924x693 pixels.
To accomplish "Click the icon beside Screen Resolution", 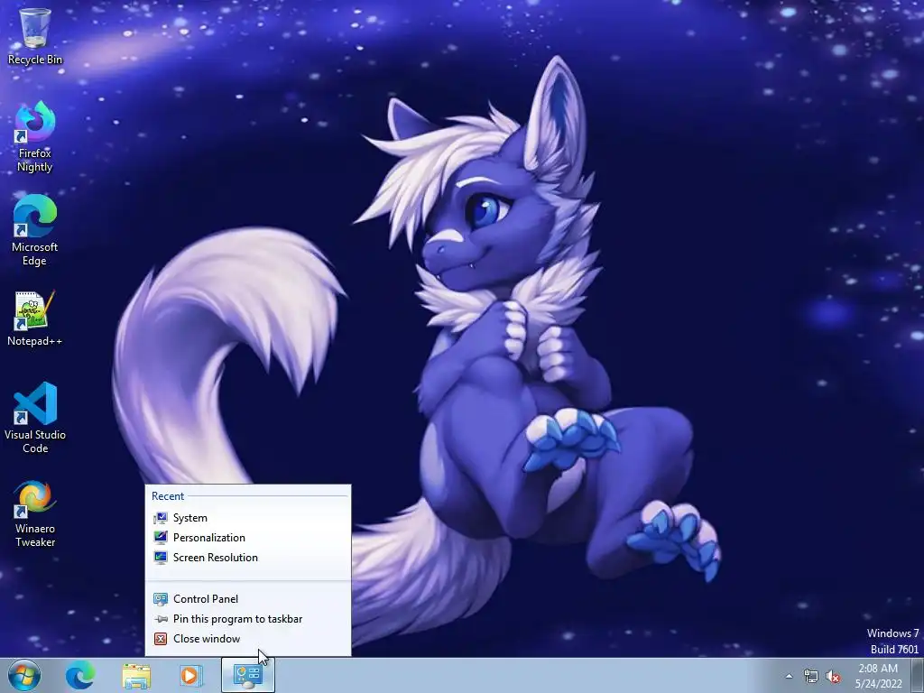I will 161,558.
